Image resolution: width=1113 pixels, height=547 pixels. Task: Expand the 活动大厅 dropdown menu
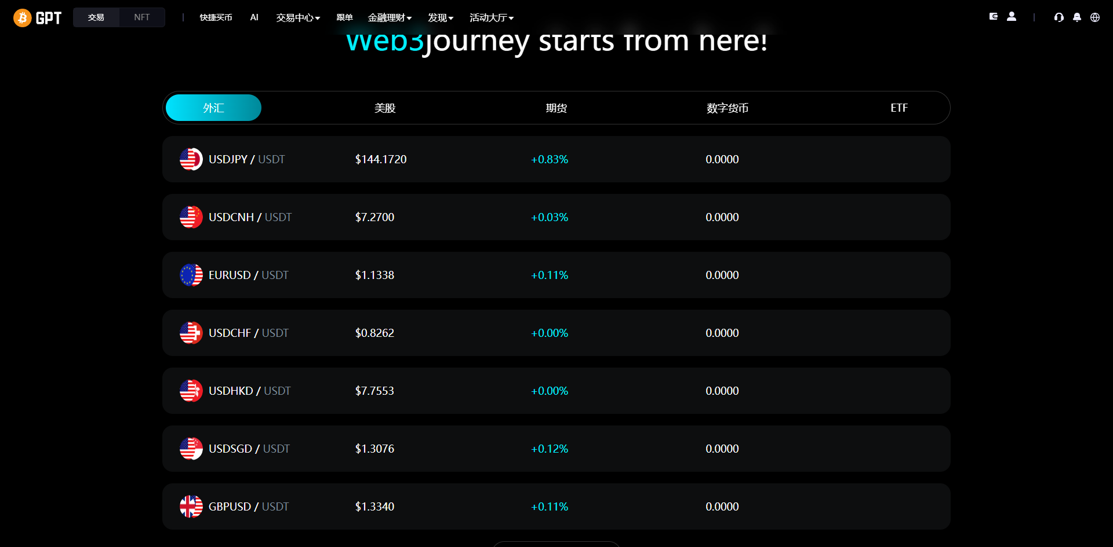tap(492, 18)
